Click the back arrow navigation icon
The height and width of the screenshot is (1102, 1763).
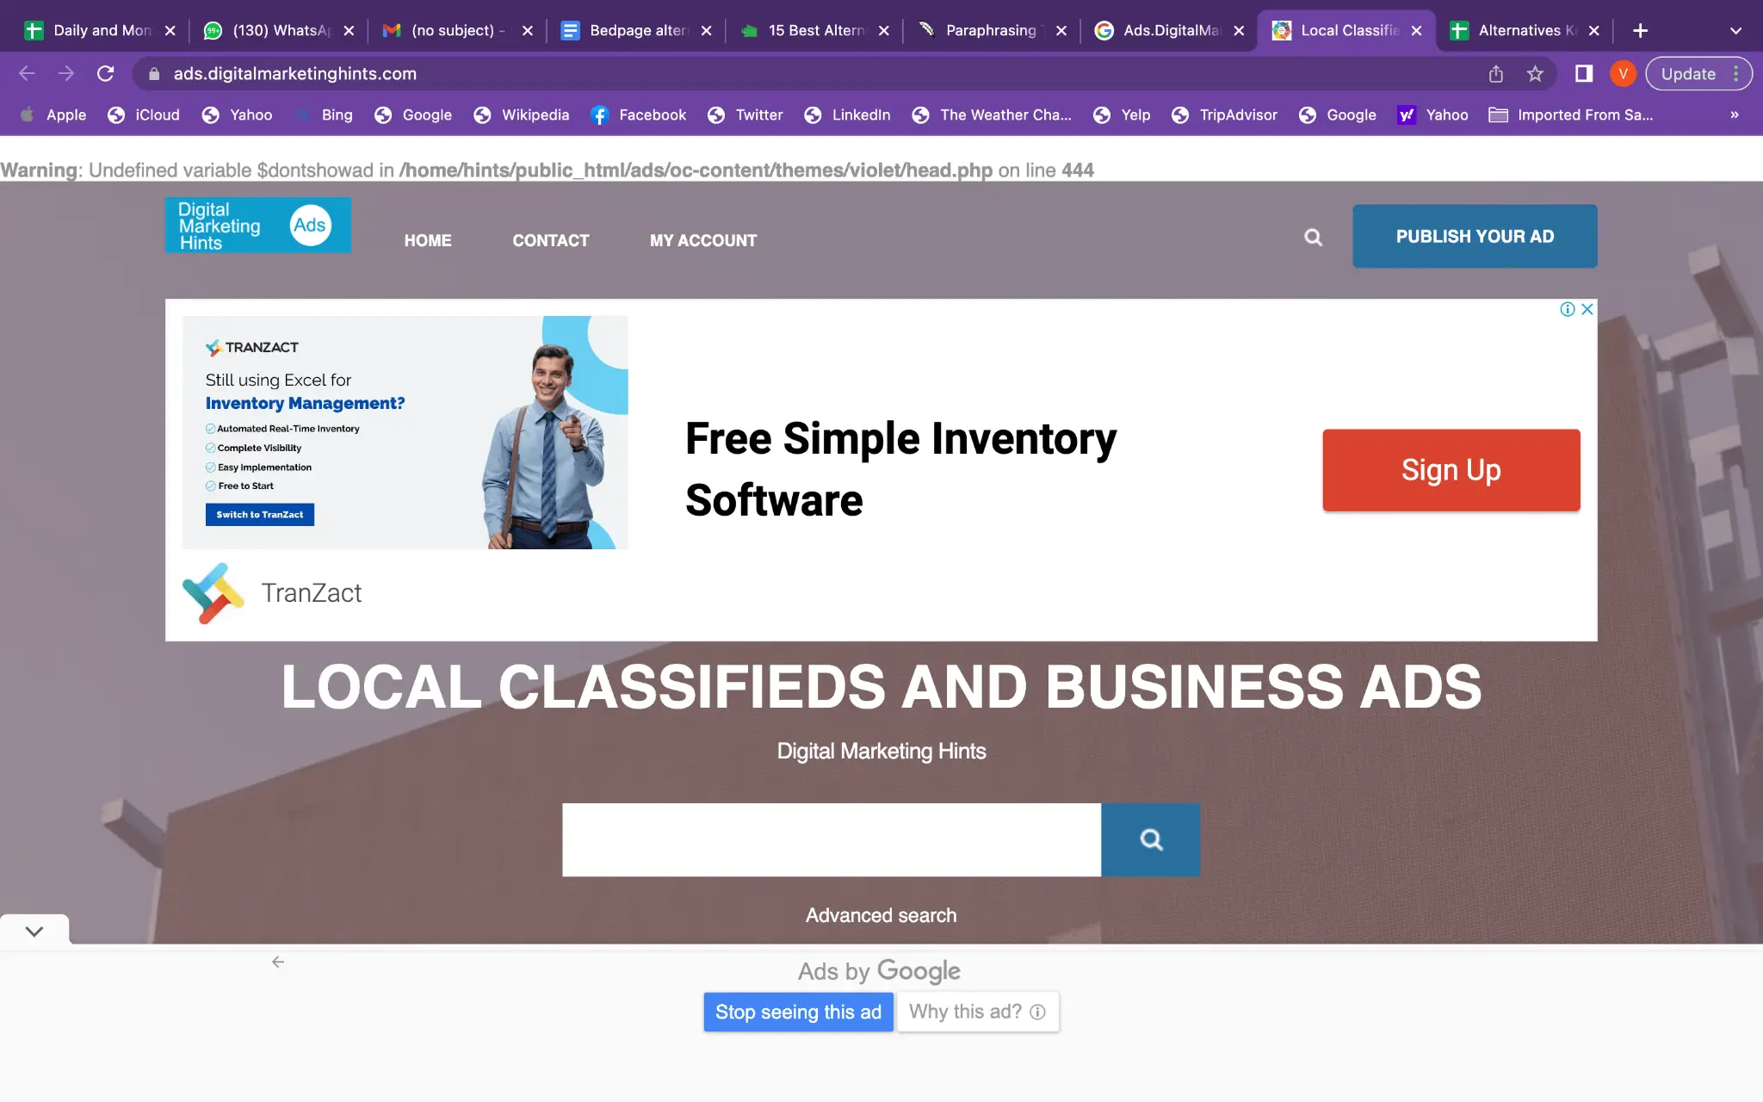pos(27,72)
